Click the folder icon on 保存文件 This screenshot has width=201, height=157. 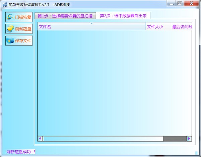pos(10,41)
